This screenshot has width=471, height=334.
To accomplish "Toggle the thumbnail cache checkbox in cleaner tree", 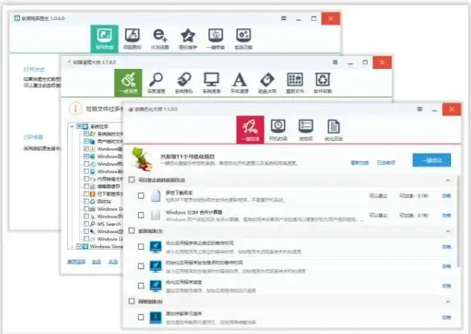I will [x=87, y=186].
